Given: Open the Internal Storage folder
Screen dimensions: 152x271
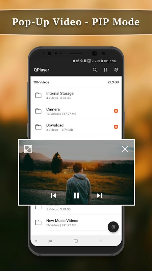Looking at the screenshot, I should pyautogui.click(x=76, y=95).
